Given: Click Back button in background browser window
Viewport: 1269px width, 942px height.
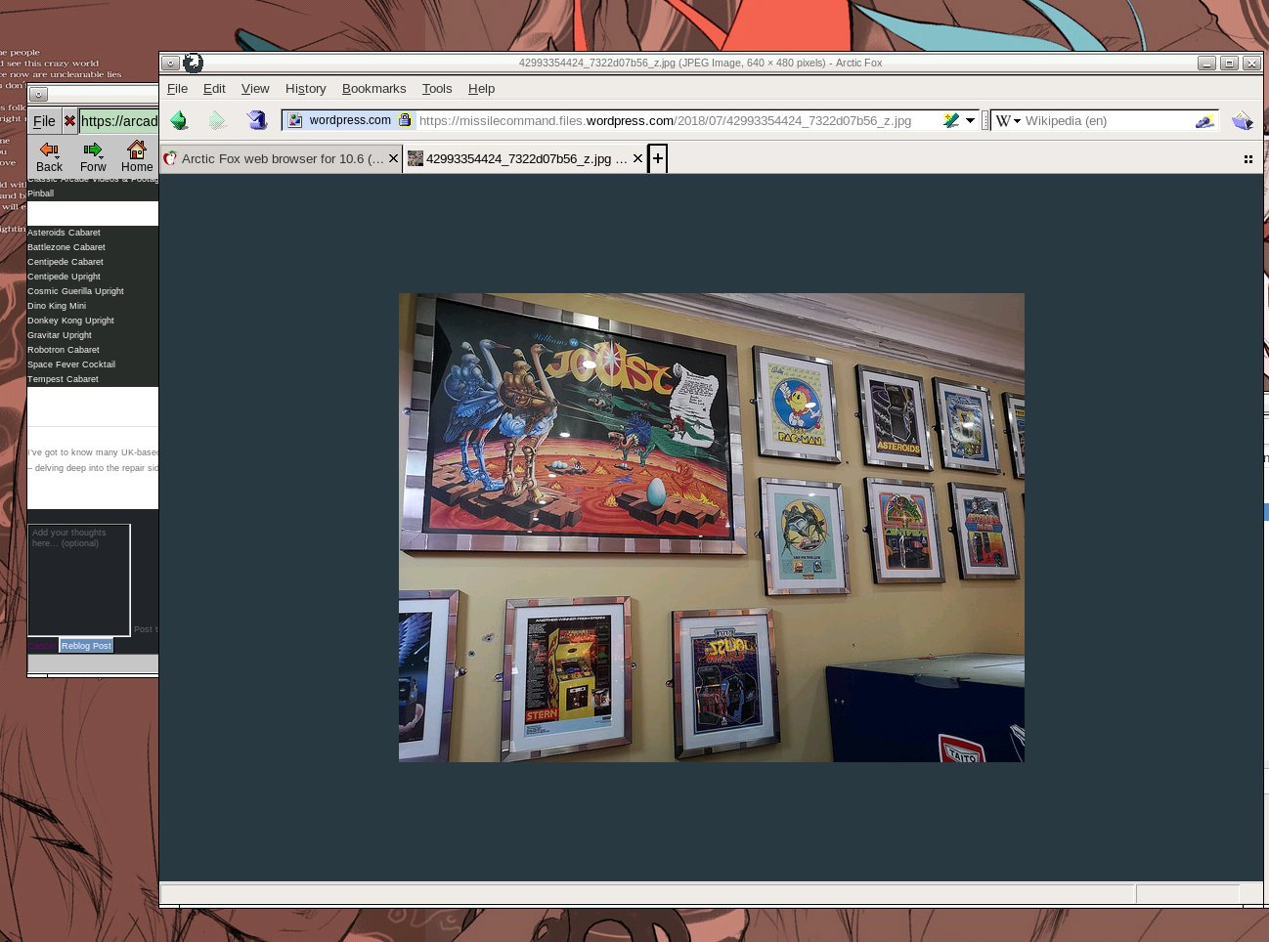Looking at the screenshot, I should [x=49, y=156].
